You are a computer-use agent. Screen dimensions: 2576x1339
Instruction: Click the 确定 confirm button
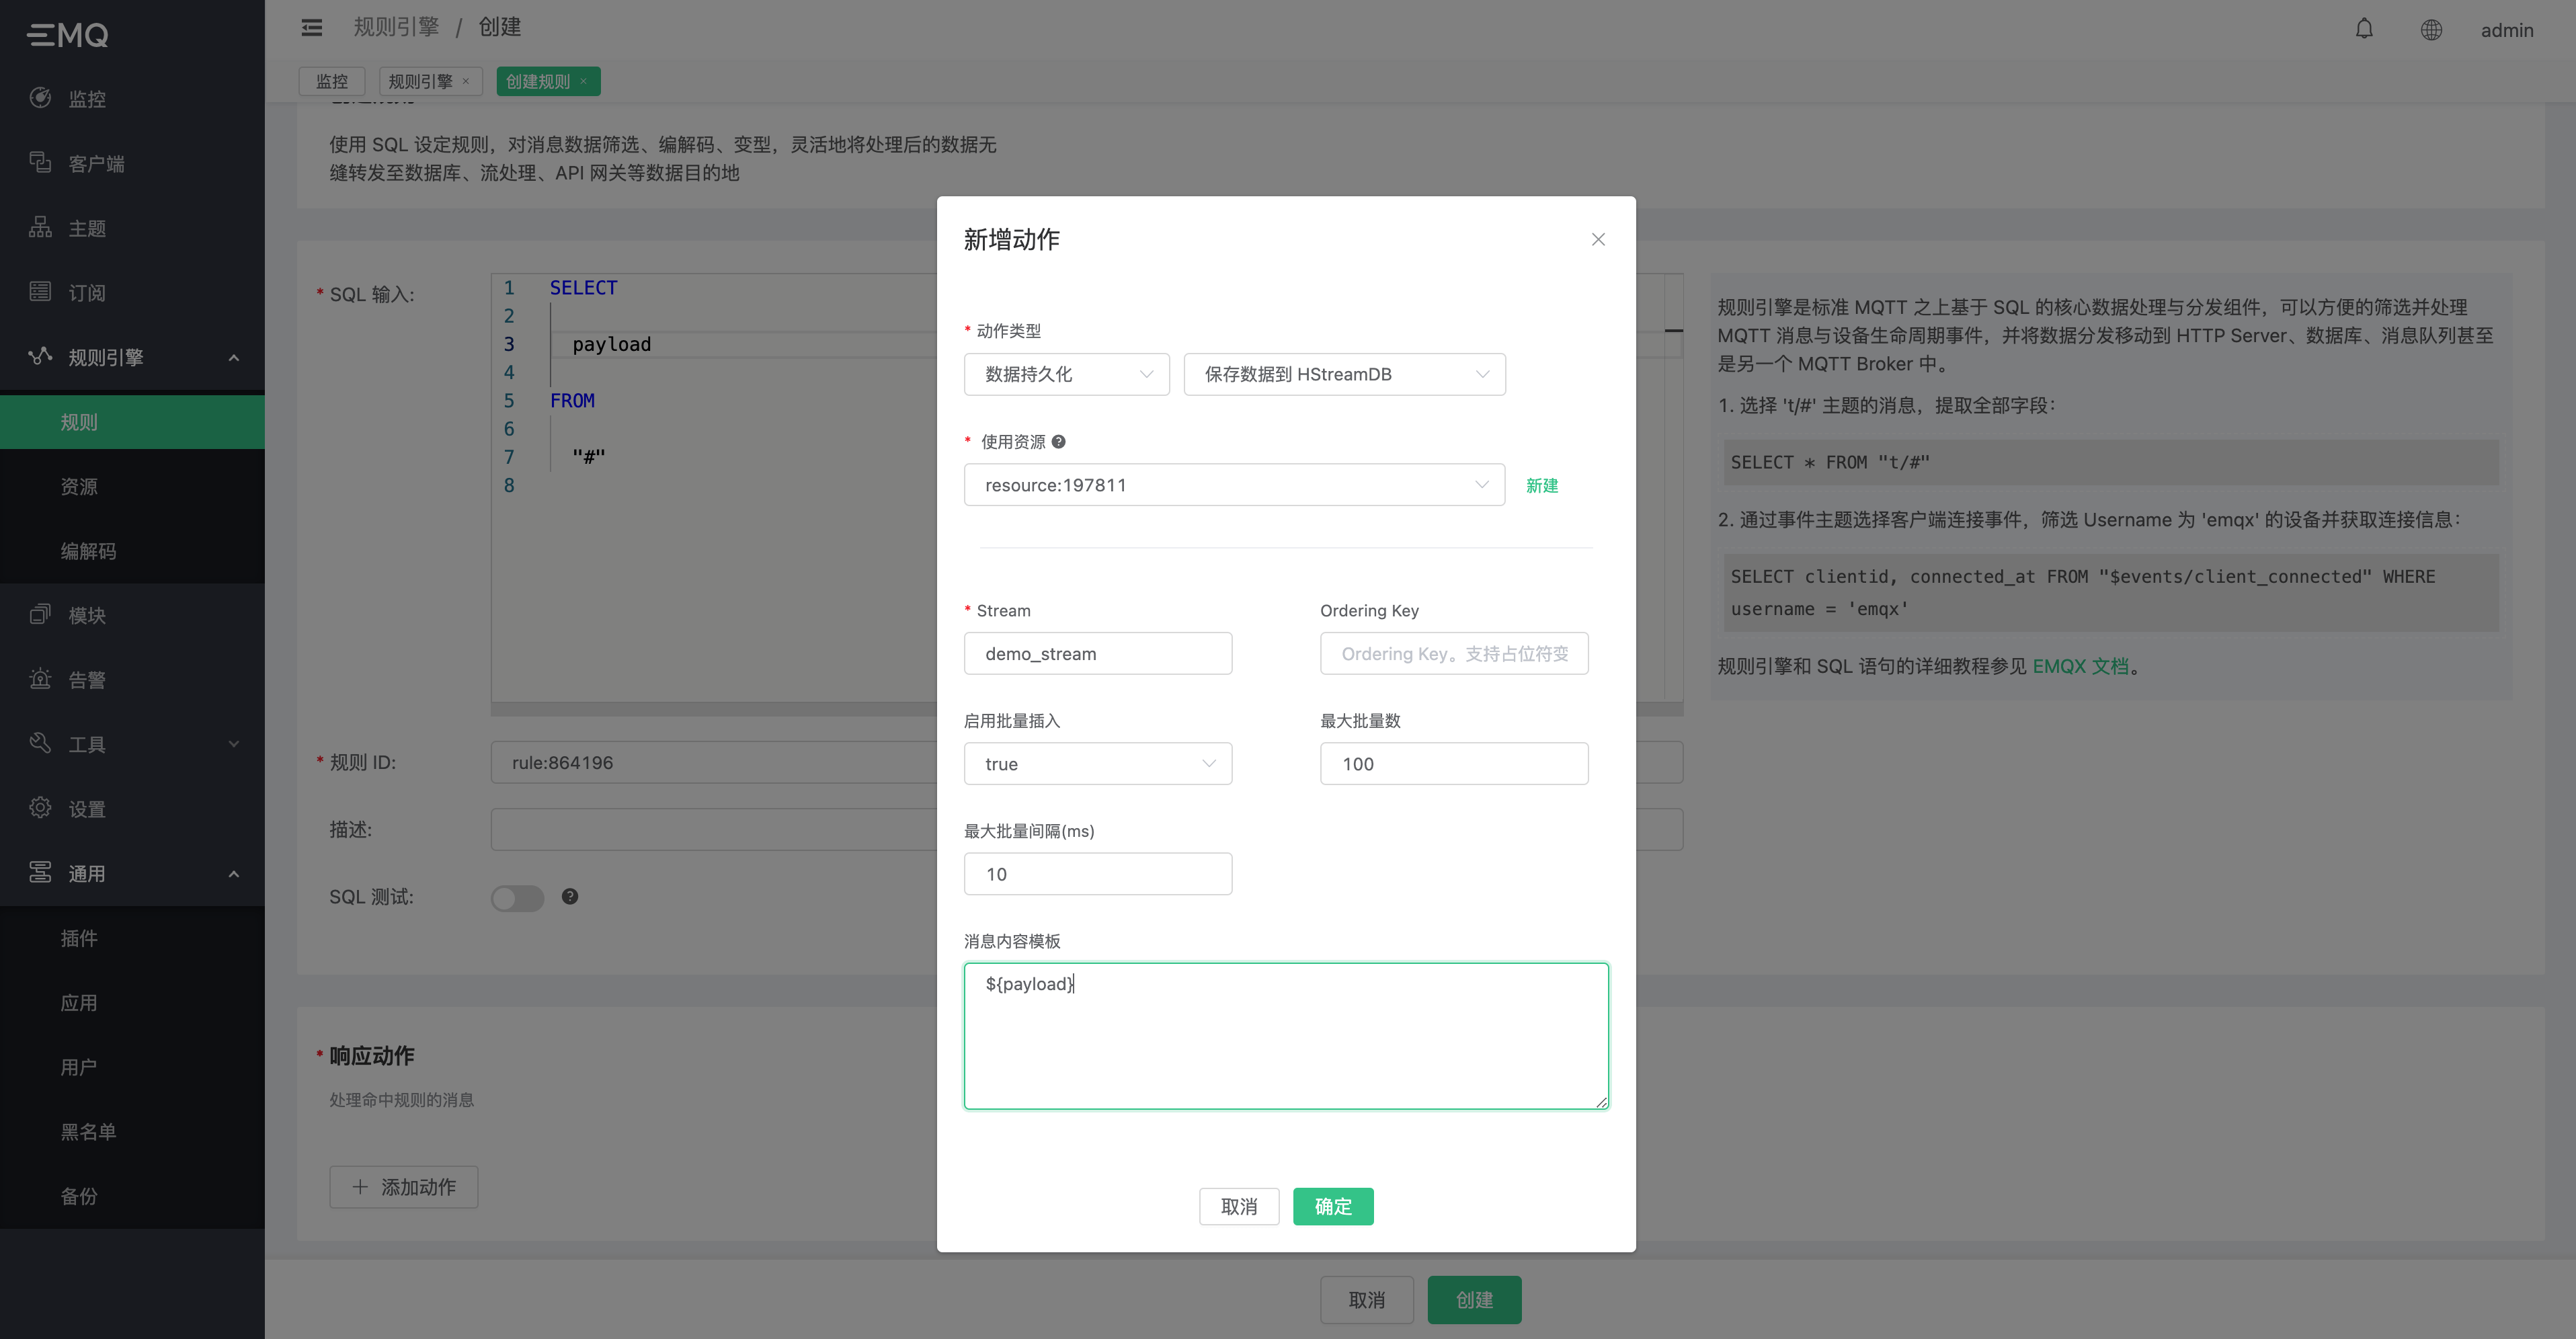click(1332, 1206)
